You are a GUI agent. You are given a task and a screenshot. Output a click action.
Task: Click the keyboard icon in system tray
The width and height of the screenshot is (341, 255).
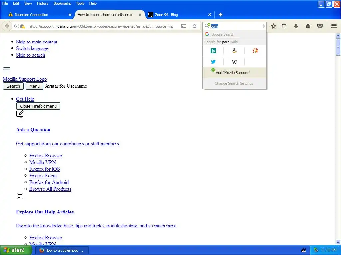[x=304, y=250]
